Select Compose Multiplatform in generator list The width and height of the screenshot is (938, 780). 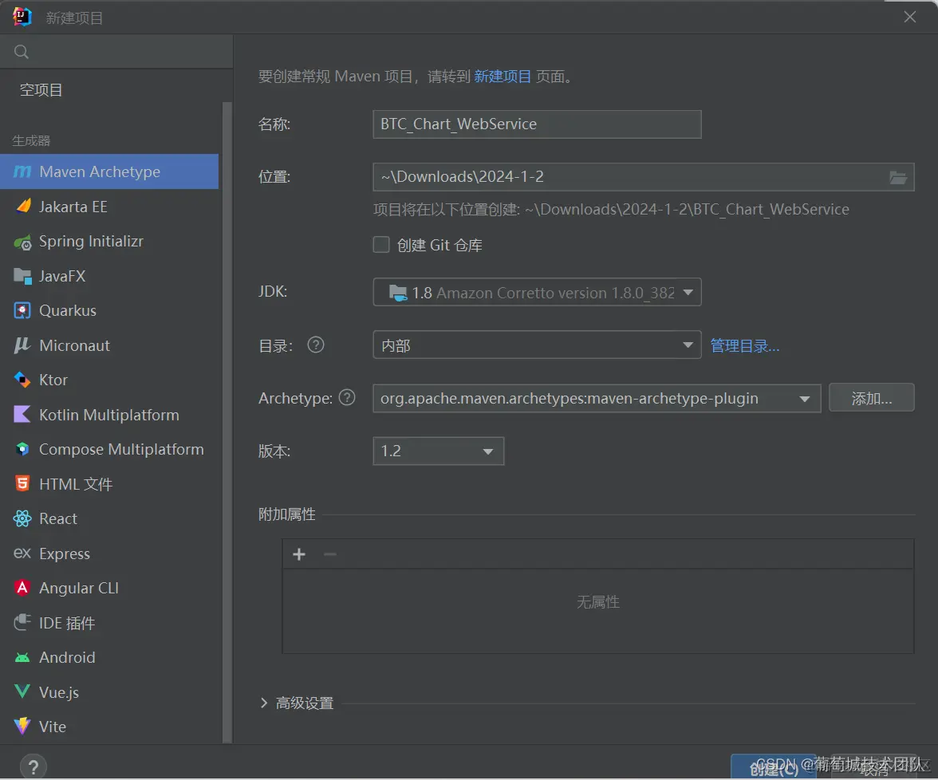point(109,449)
